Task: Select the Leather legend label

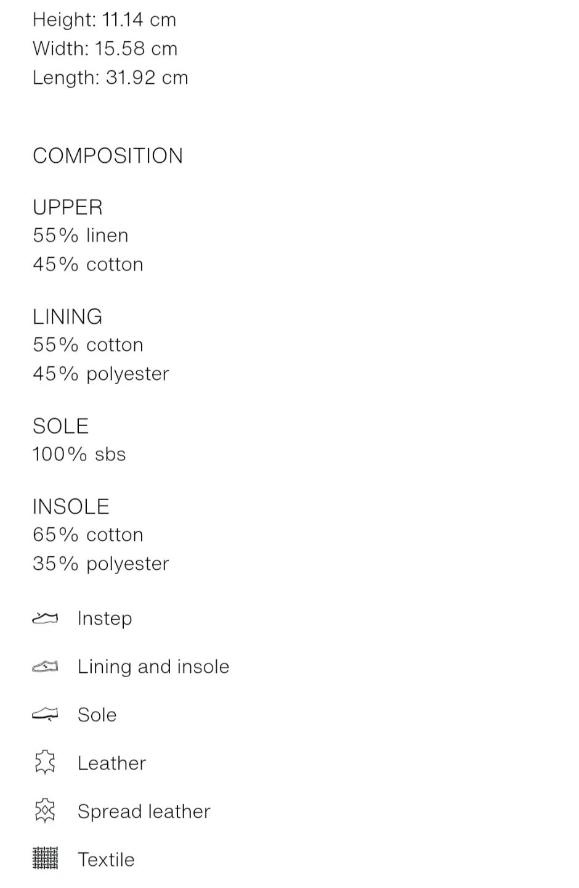Action: 112,763
